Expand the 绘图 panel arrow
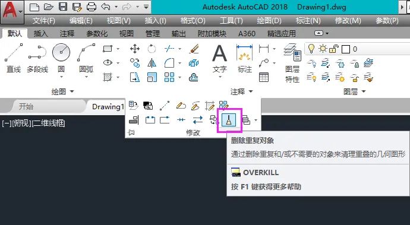 pos(72,91)
